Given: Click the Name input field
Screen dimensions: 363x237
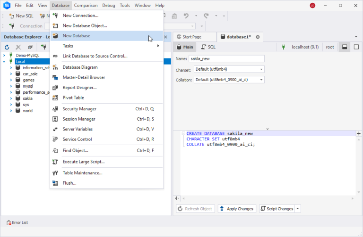Looking at the screenshot, I should [x=226, y=59].
